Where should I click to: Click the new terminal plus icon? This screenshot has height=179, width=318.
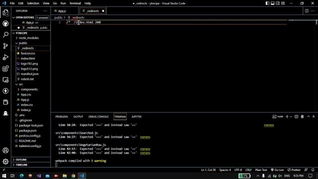coord(287,116)
